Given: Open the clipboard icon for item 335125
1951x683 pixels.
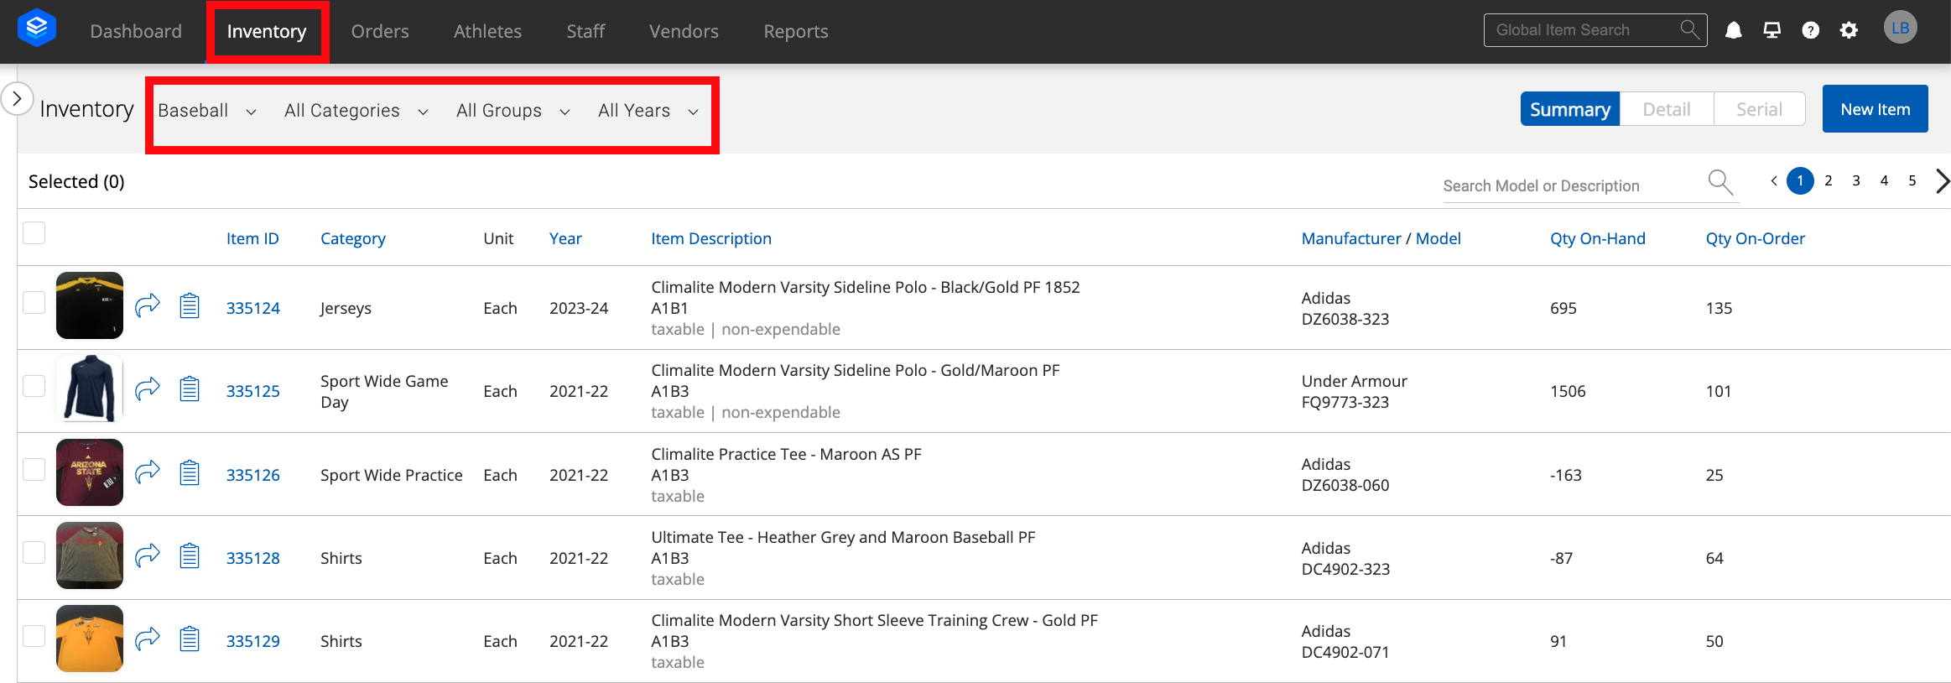Looking at the screenshot, I should [190, 389].
